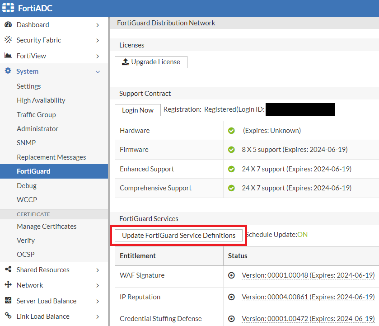This screenshot has height=326, width=379.
Task: Open the Credential Stuffing Defense version link
Action: (x=308, y=319)
